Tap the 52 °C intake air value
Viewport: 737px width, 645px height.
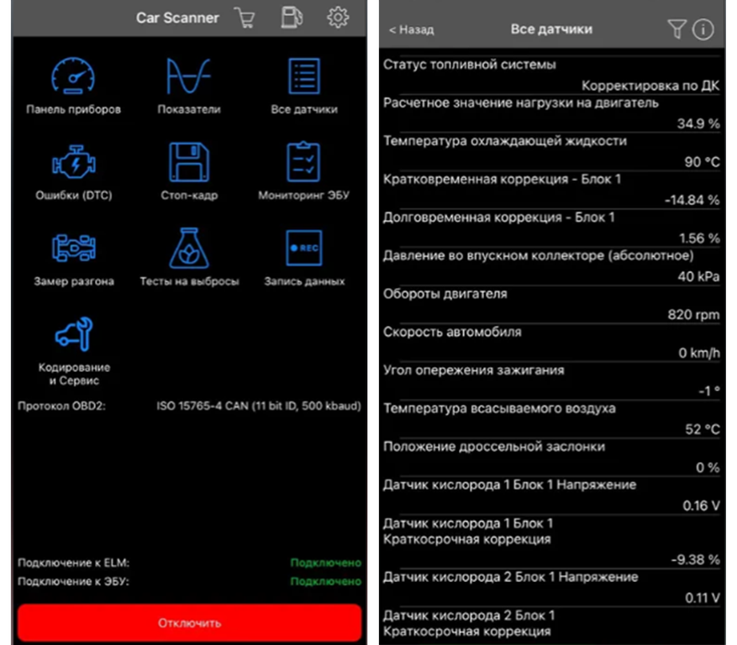pyautogui.click(x=703, y=429)
